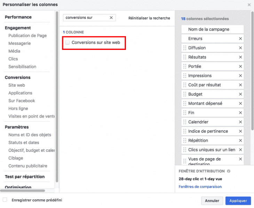254x208 pixels.
Task: Open the Publication de Page section
Action: [27, 36]
